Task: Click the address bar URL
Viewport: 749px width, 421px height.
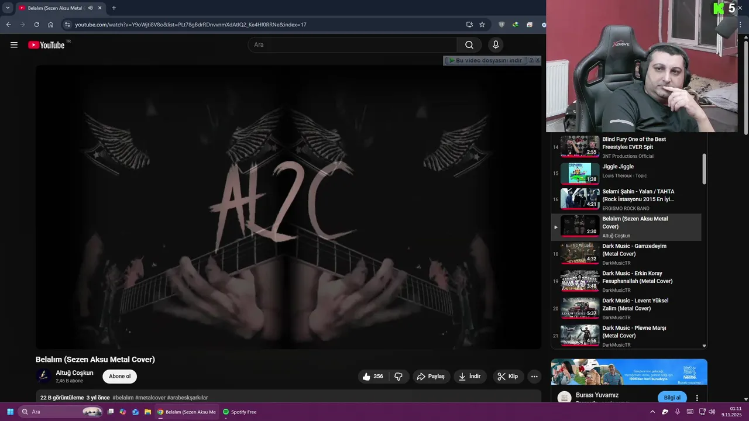Action: (191, 25)
